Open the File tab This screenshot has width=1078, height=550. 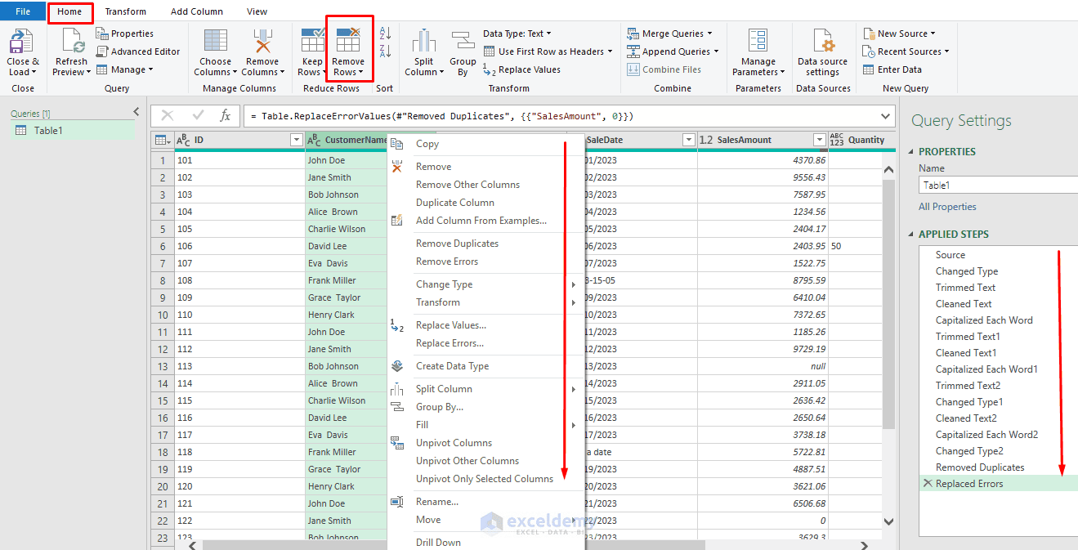pyautogui.click(x=23, y=11)
